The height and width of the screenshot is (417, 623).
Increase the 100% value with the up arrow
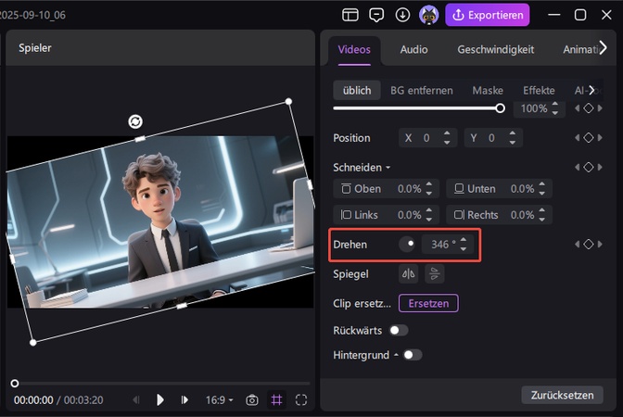click(555, 105)
